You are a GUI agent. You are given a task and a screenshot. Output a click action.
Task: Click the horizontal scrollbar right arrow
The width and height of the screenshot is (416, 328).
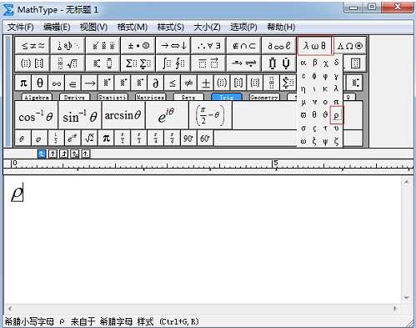[x=395, y=308]
